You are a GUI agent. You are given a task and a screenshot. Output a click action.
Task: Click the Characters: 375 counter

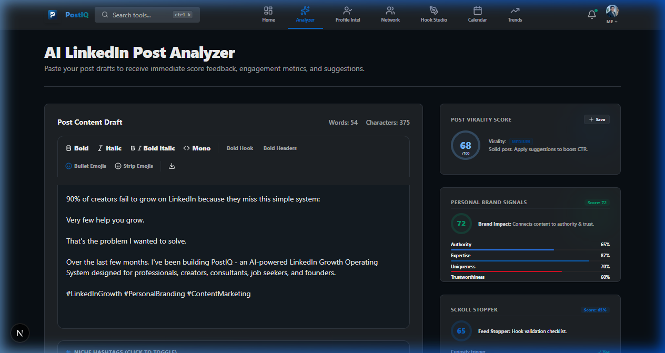coord(388,123)
